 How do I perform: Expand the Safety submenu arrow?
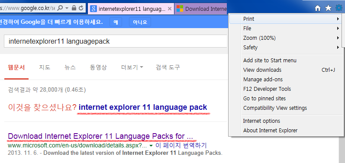(338, 47)
